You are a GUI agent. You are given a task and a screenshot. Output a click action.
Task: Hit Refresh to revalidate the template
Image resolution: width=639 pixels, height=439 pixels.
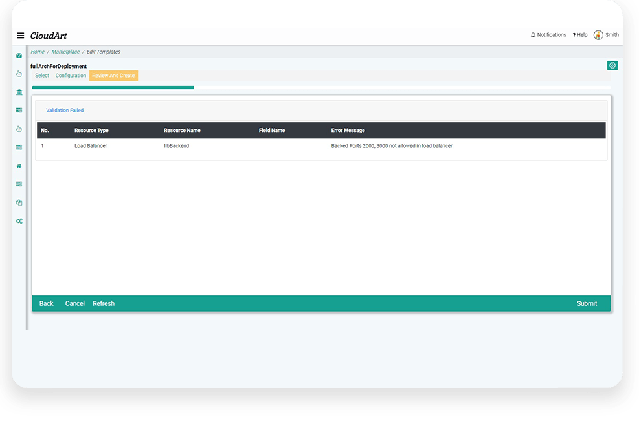coord(104,303)
